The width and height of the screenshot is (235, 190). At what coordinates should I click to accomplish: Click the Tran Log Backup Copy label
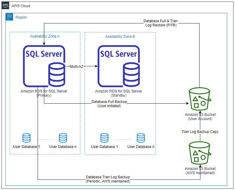point(200,132)
